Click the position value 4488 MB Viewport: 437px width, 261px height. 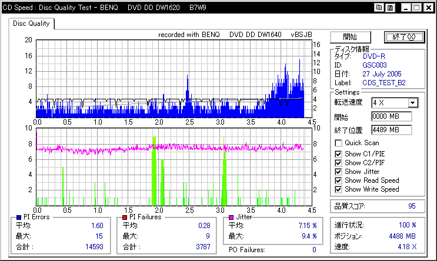point(402,236)
